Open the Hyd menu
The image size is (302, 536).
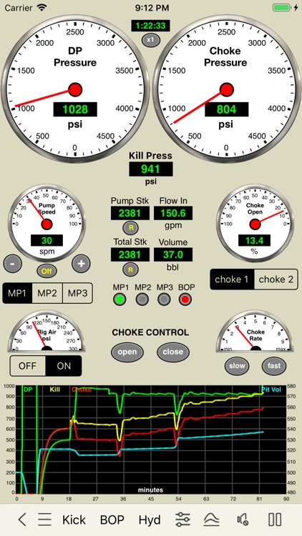pos(150,520)
